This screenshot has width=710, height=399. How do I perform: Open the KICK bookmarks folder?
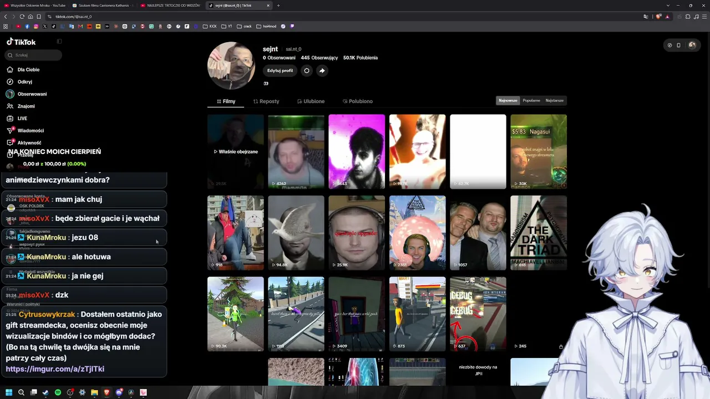[211, 26]
